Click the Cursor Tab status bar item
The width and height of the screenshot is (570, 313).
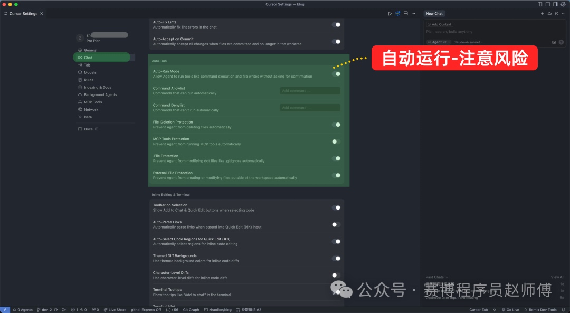coord(478,310)
